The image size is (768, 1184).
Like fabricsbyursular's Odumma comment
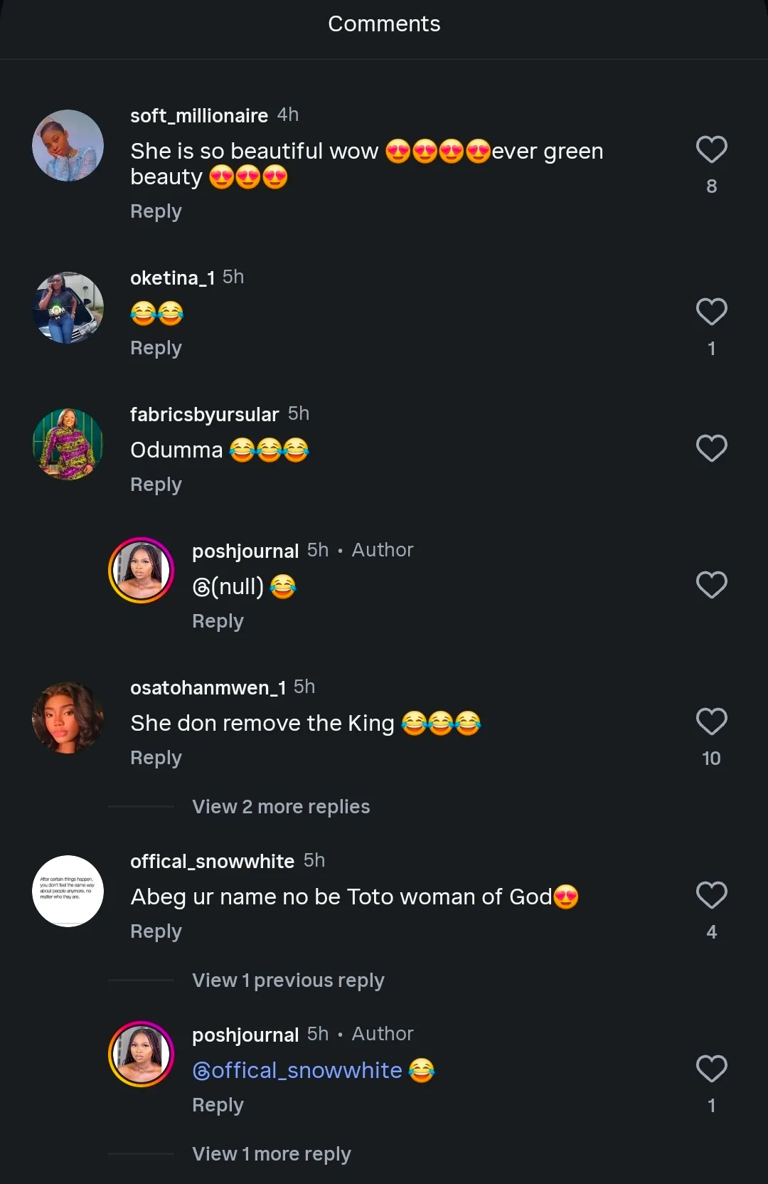click(711, 448)
